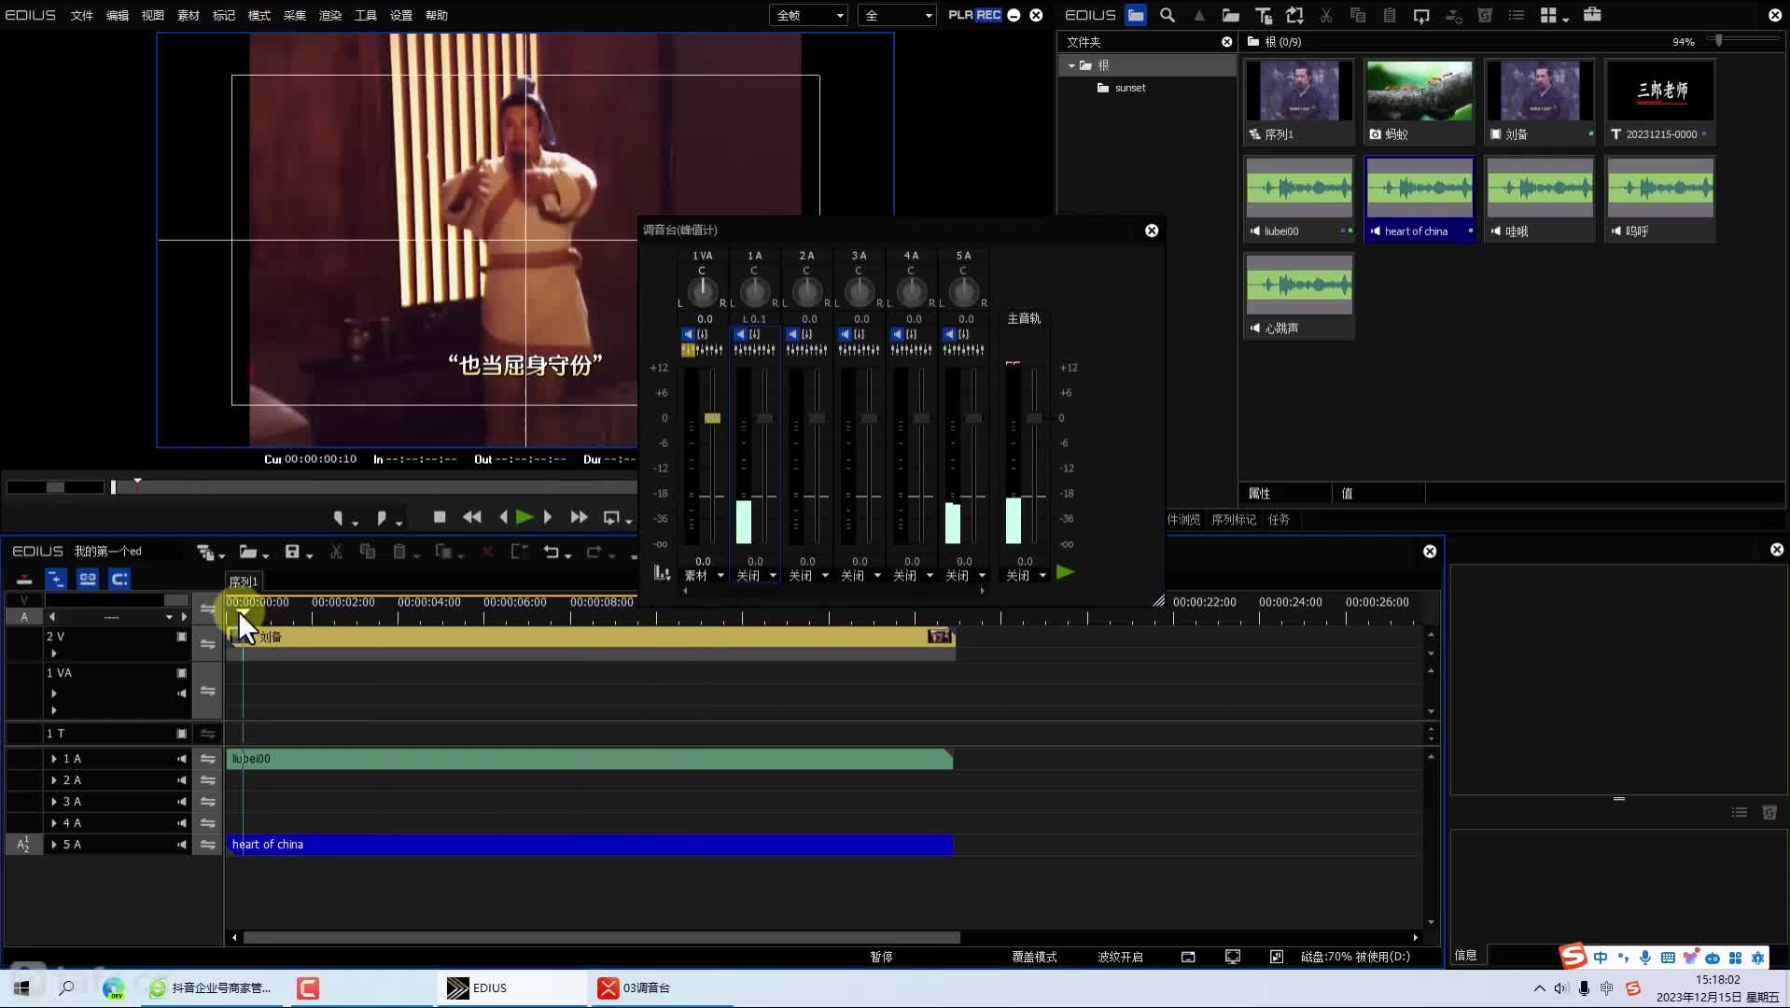Open the 素材 menu
This screenshot has width=1790, height=1008.
[189, 15]
